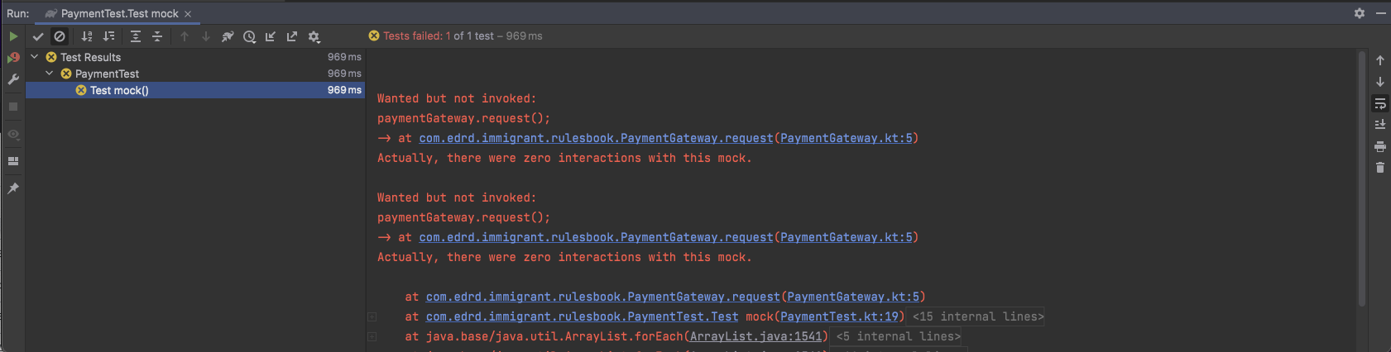Click Sort Alphabetically in test toolbar
Image resolution: width=1391 pixels, height=352 pixels.
pyautogui.click(x=87, y=36)
